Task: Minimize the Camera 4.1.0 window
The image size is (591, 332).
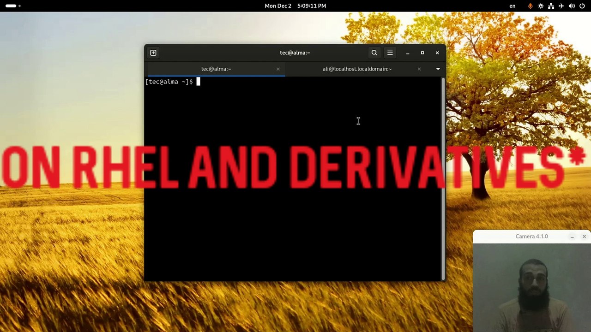Action: point(572,237)
